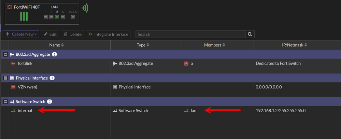Click LAN port 2 icon
Viewport: 341px width, 139px height.
(51, 17)
